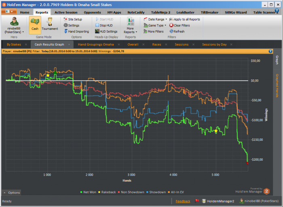Open More Filters
Image resolution: width=283 pixels, height=207 pixels.
pos(153,31)
